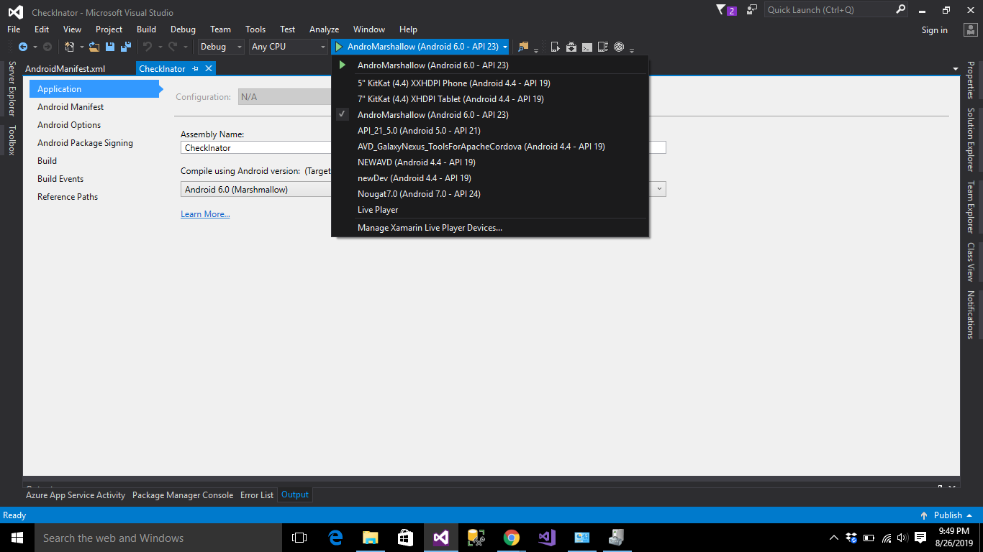
Task: Start debugging with the green play icon
Action: coord(339,47)
